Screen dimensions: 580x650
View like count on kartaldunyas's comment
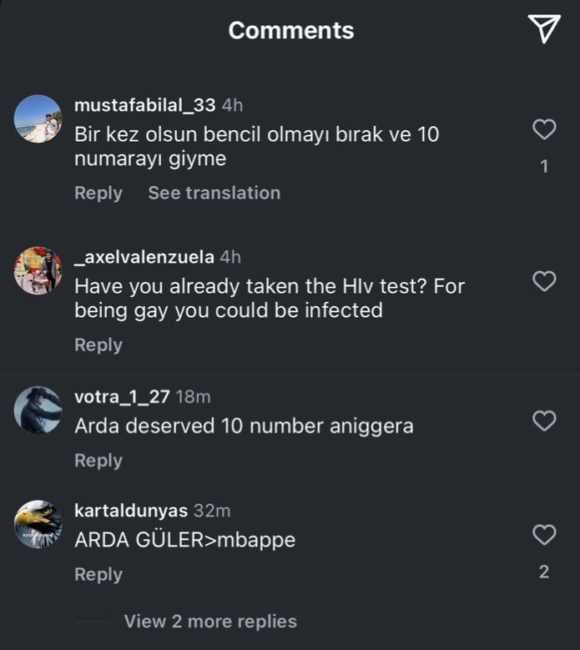click(544, 572)
